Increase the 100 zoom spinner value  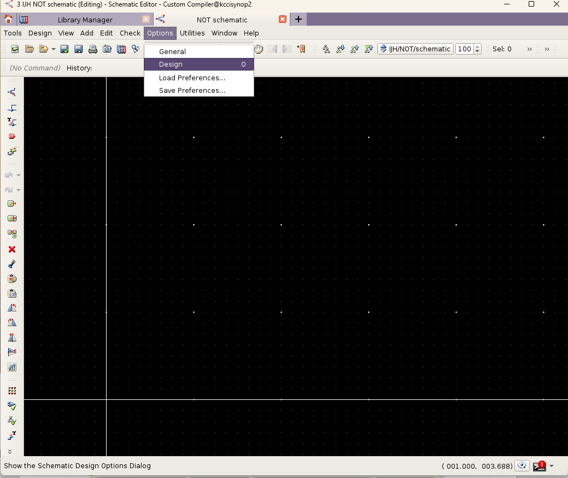[477, 46]
